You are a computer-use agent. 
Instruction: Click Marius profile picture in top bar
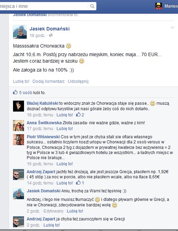[158, 6]
